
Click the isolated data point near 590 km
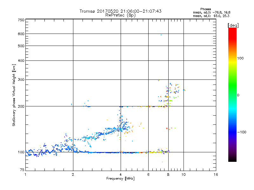point(161,35)
